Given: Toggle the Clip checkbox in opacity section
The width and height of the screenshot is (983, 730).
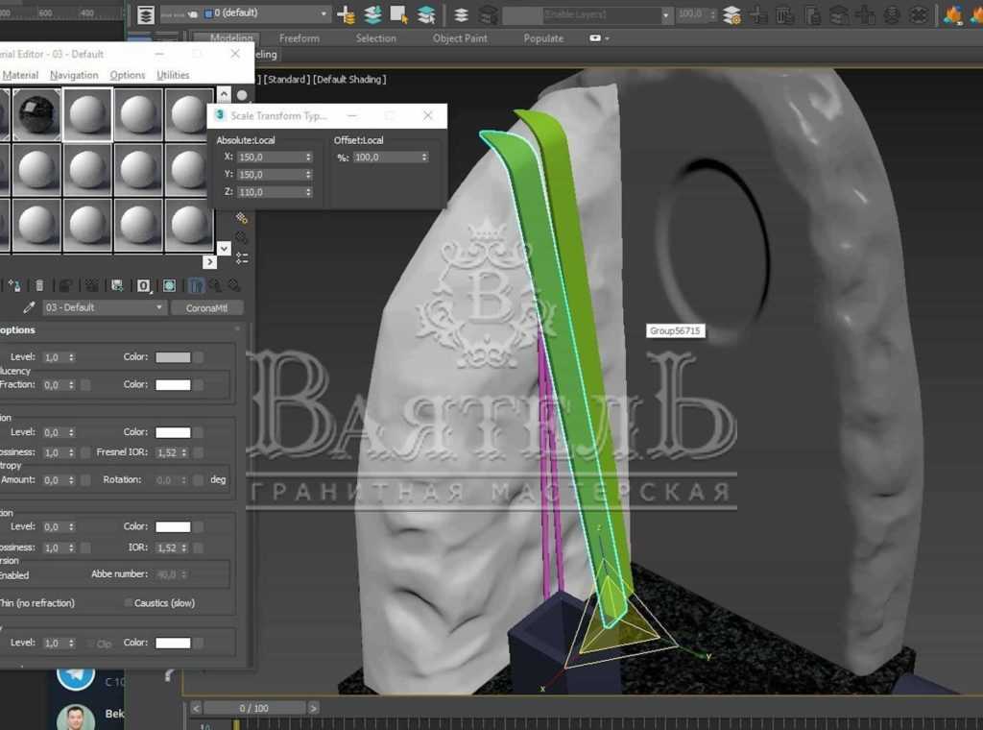Looking at the screenshot, I should click(92, 643).
